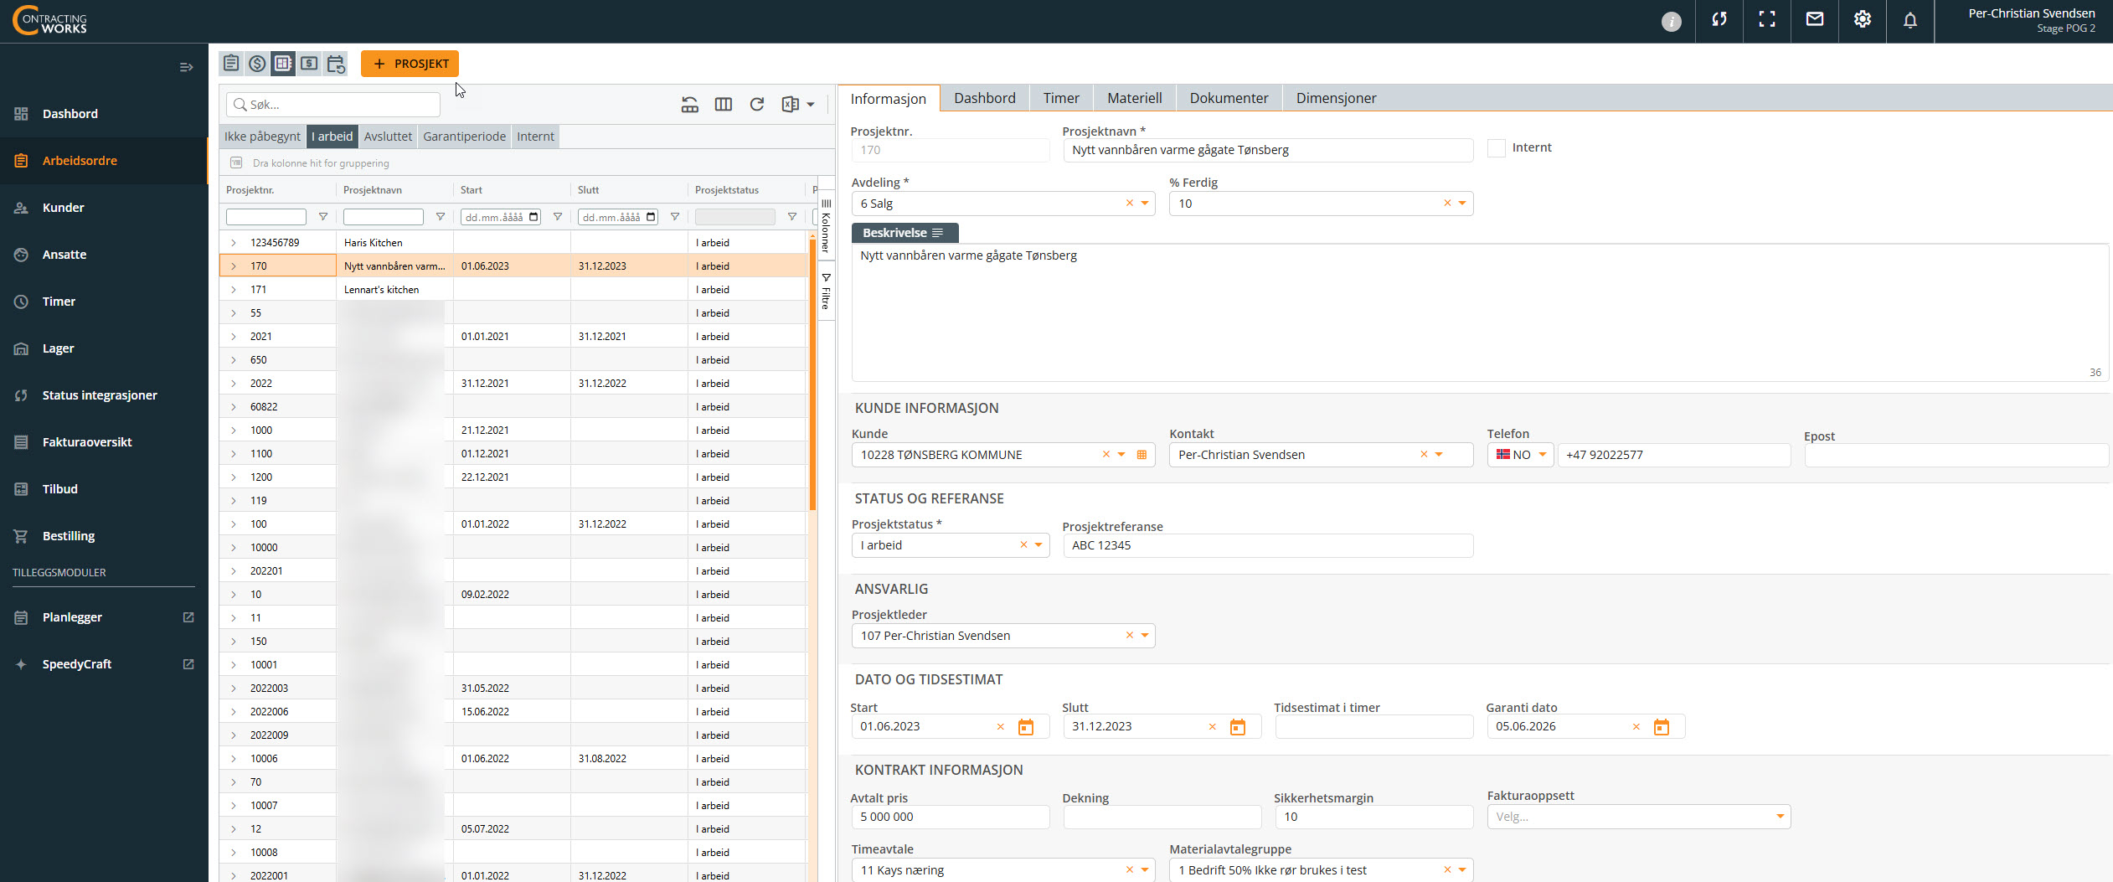
Task: Open the column chooser icon
Action: [724, 105]
